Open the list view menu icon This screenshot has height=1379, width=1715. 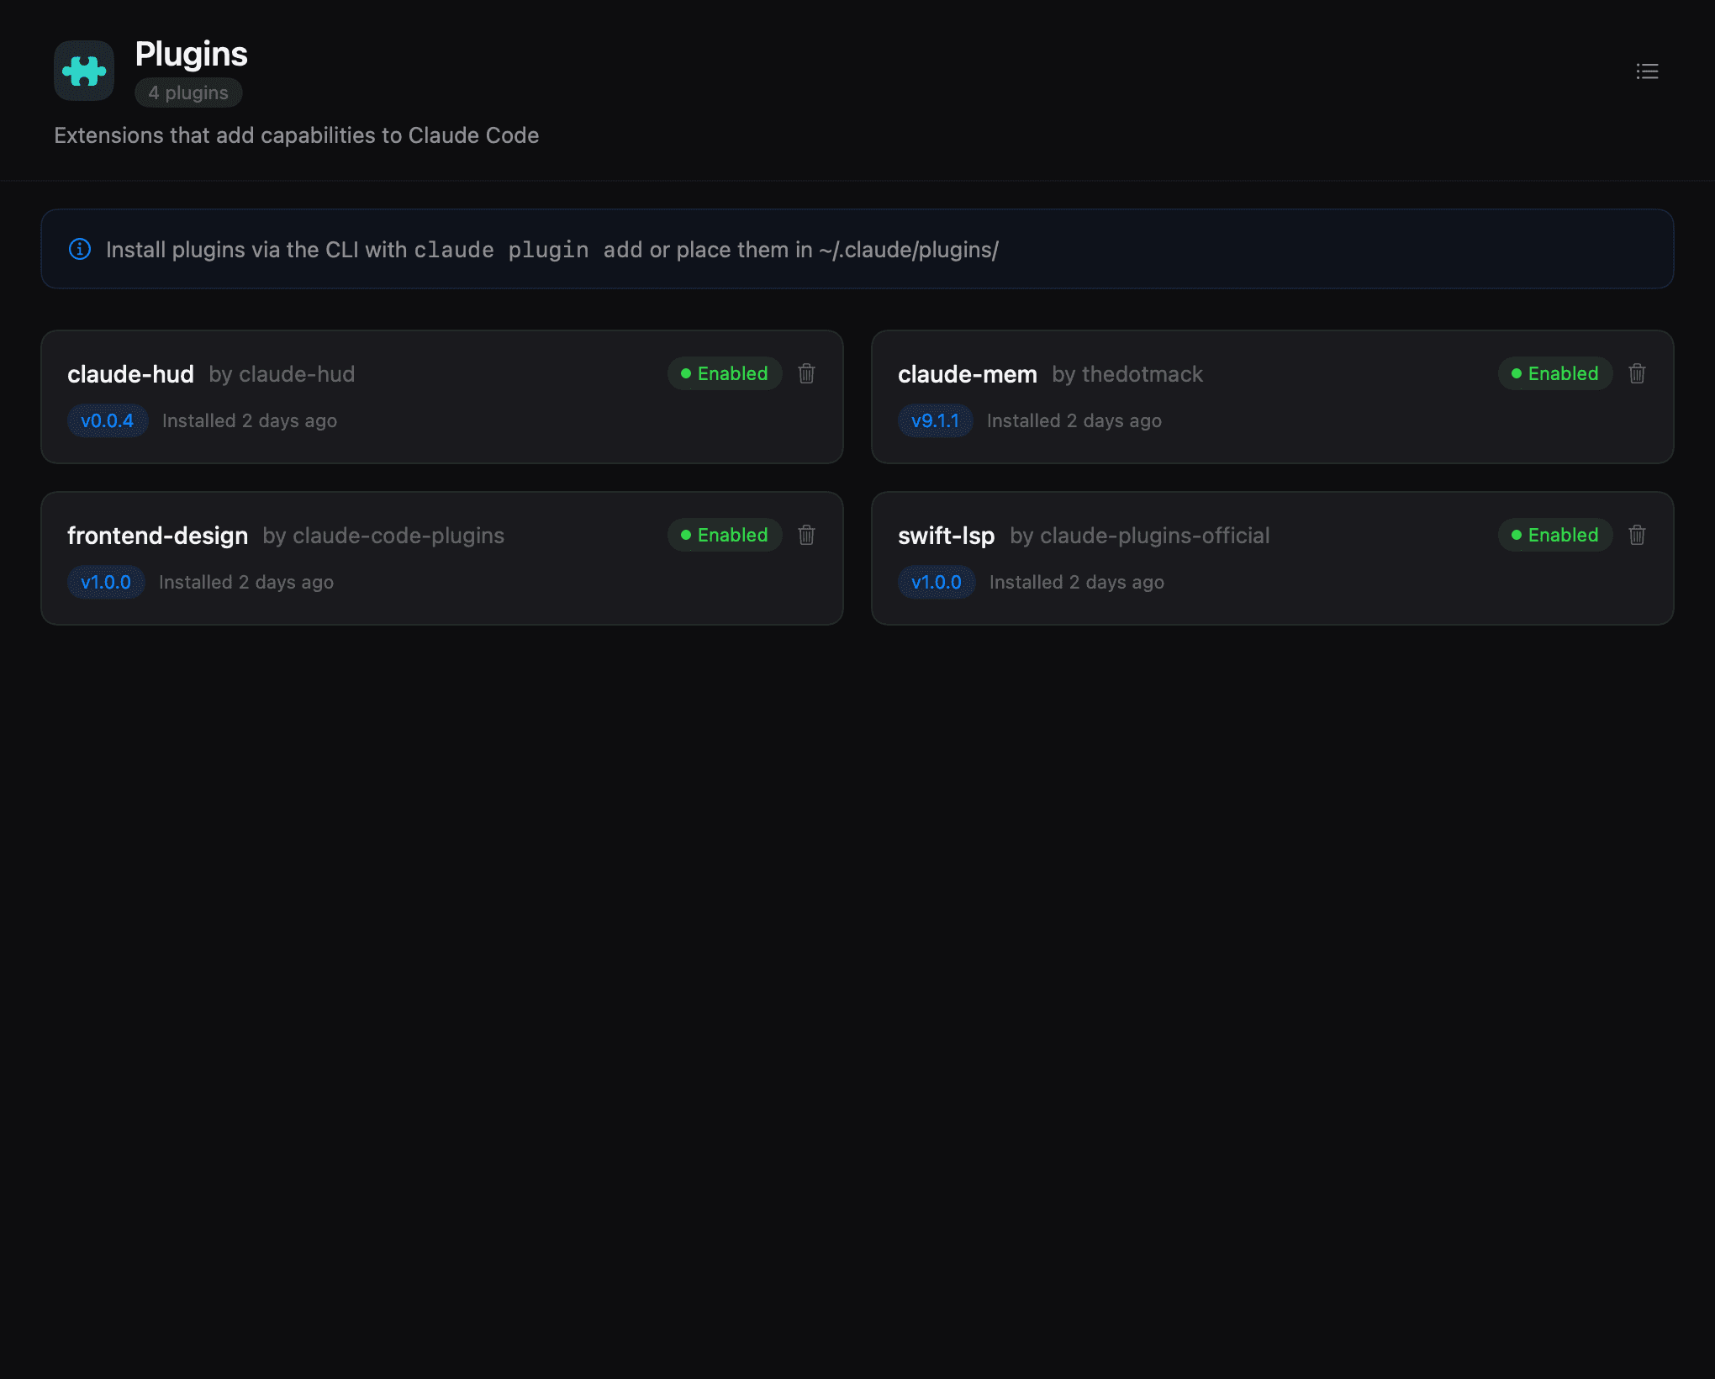point(1647,71)
